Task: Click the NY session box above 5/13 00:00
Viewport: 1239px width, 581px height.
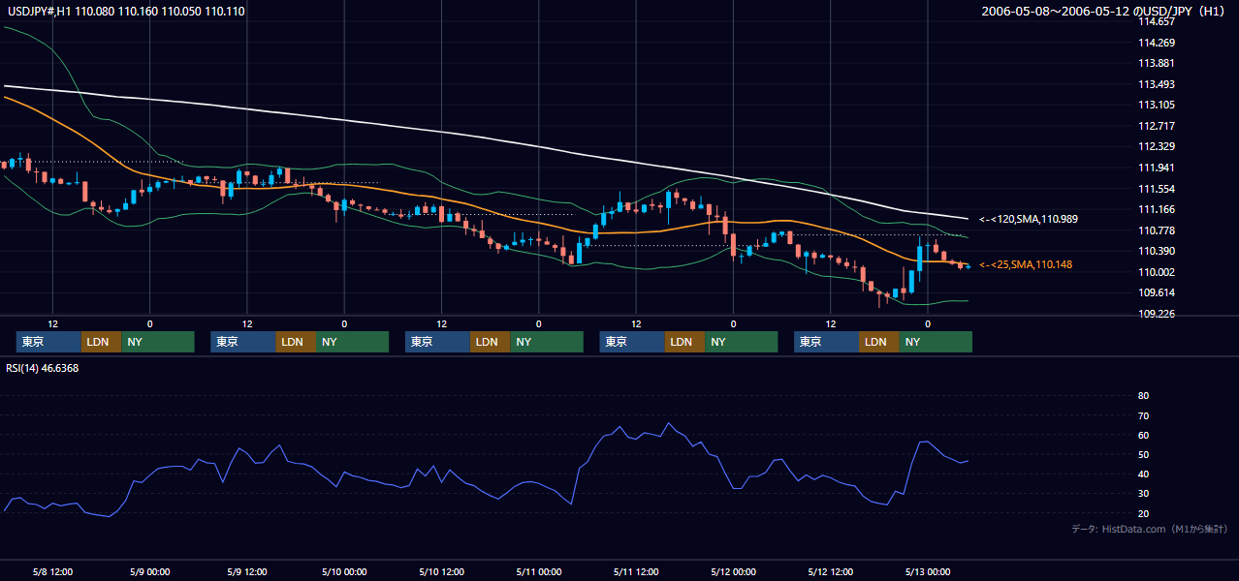Action: pos(936,342)
